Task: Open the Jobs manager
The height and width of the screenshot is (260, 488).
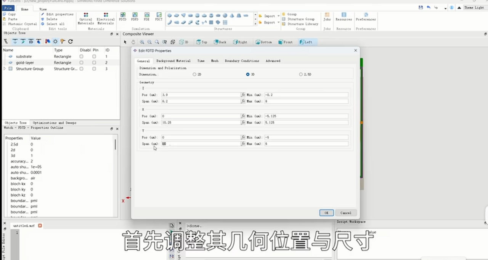Action: pyautogui.click(x=327, y=16)
